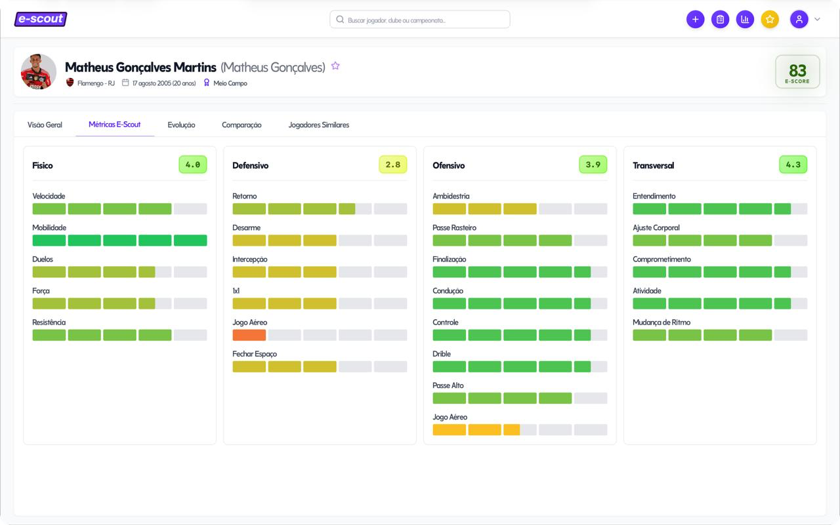Click the player profile photo
The image size is (840, 525).
[39, 71]
